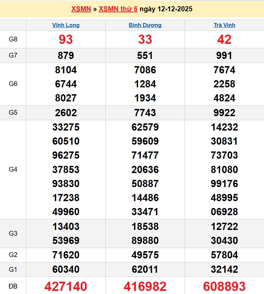The image size is (264, 294).
Task: Click Bình Dương special prize number 416982
Action: (145, 286)
